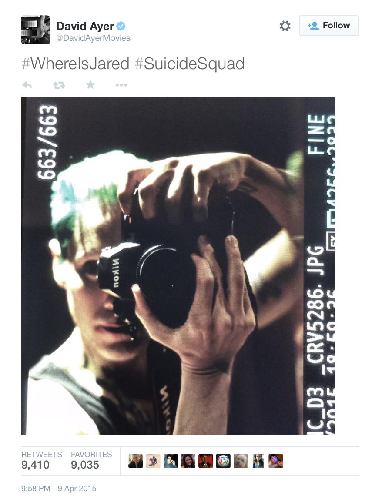Follow David Ayer
Viewport: 382px width, 496px height.
coord(329,26)
